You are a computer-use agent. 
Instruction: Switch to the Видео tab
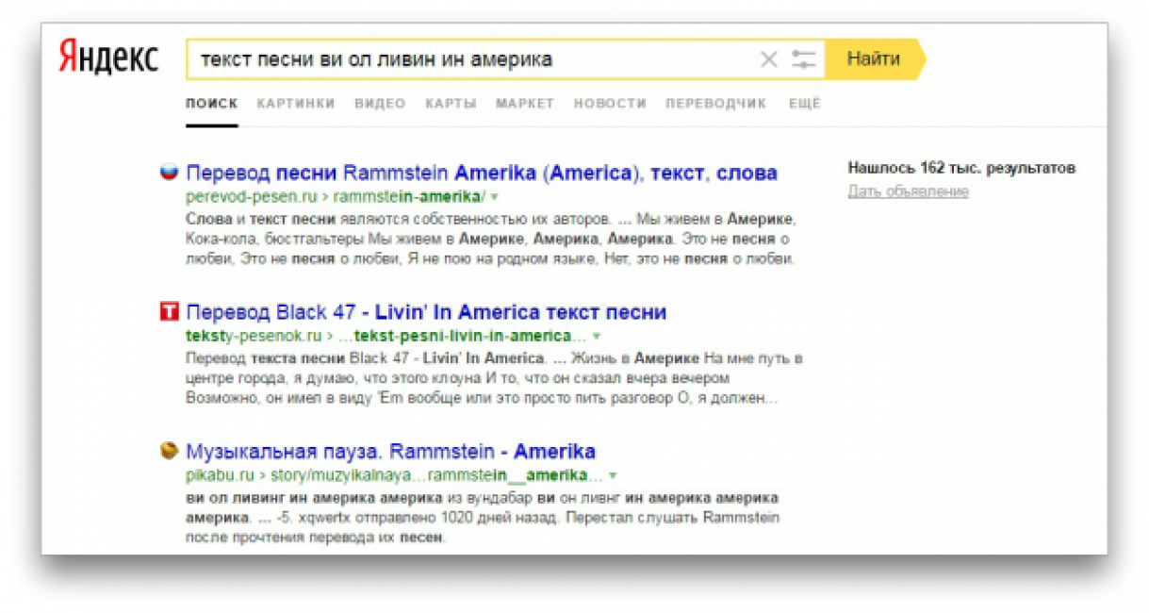(x=380, y=104)
